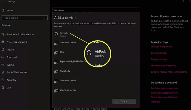Close the Add a device dialog
Viewport: 191px width, 110px height.
[136, 10]
